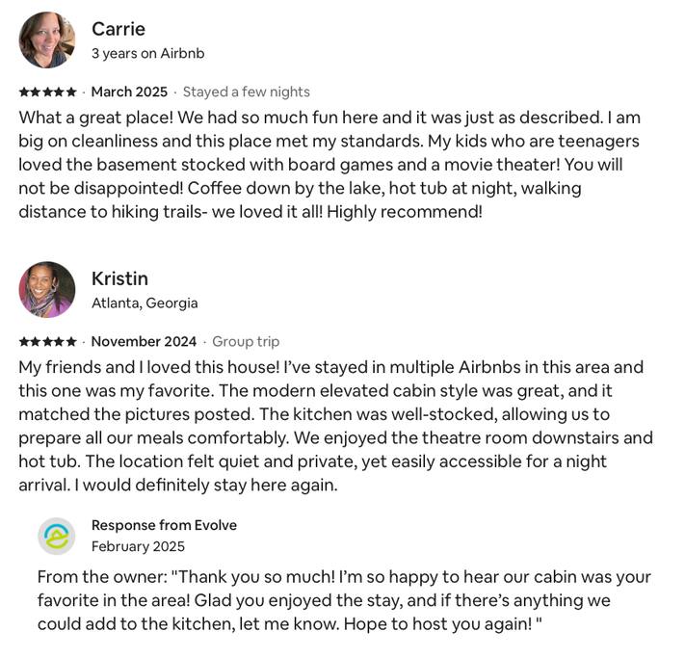Click the March 2025 review date
685x658 pixels.
pos(129,92)
